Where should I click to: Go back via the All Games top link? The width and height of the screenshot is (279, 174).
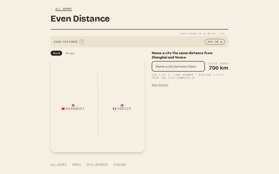click(x=63, y=9)
